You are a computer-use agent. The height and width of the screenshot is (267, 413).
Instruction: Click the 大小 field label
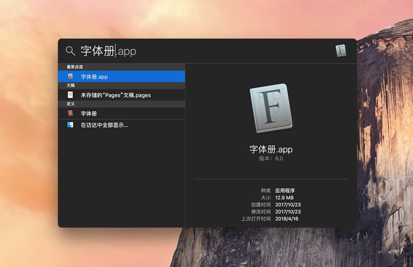(x=266, y=198)
